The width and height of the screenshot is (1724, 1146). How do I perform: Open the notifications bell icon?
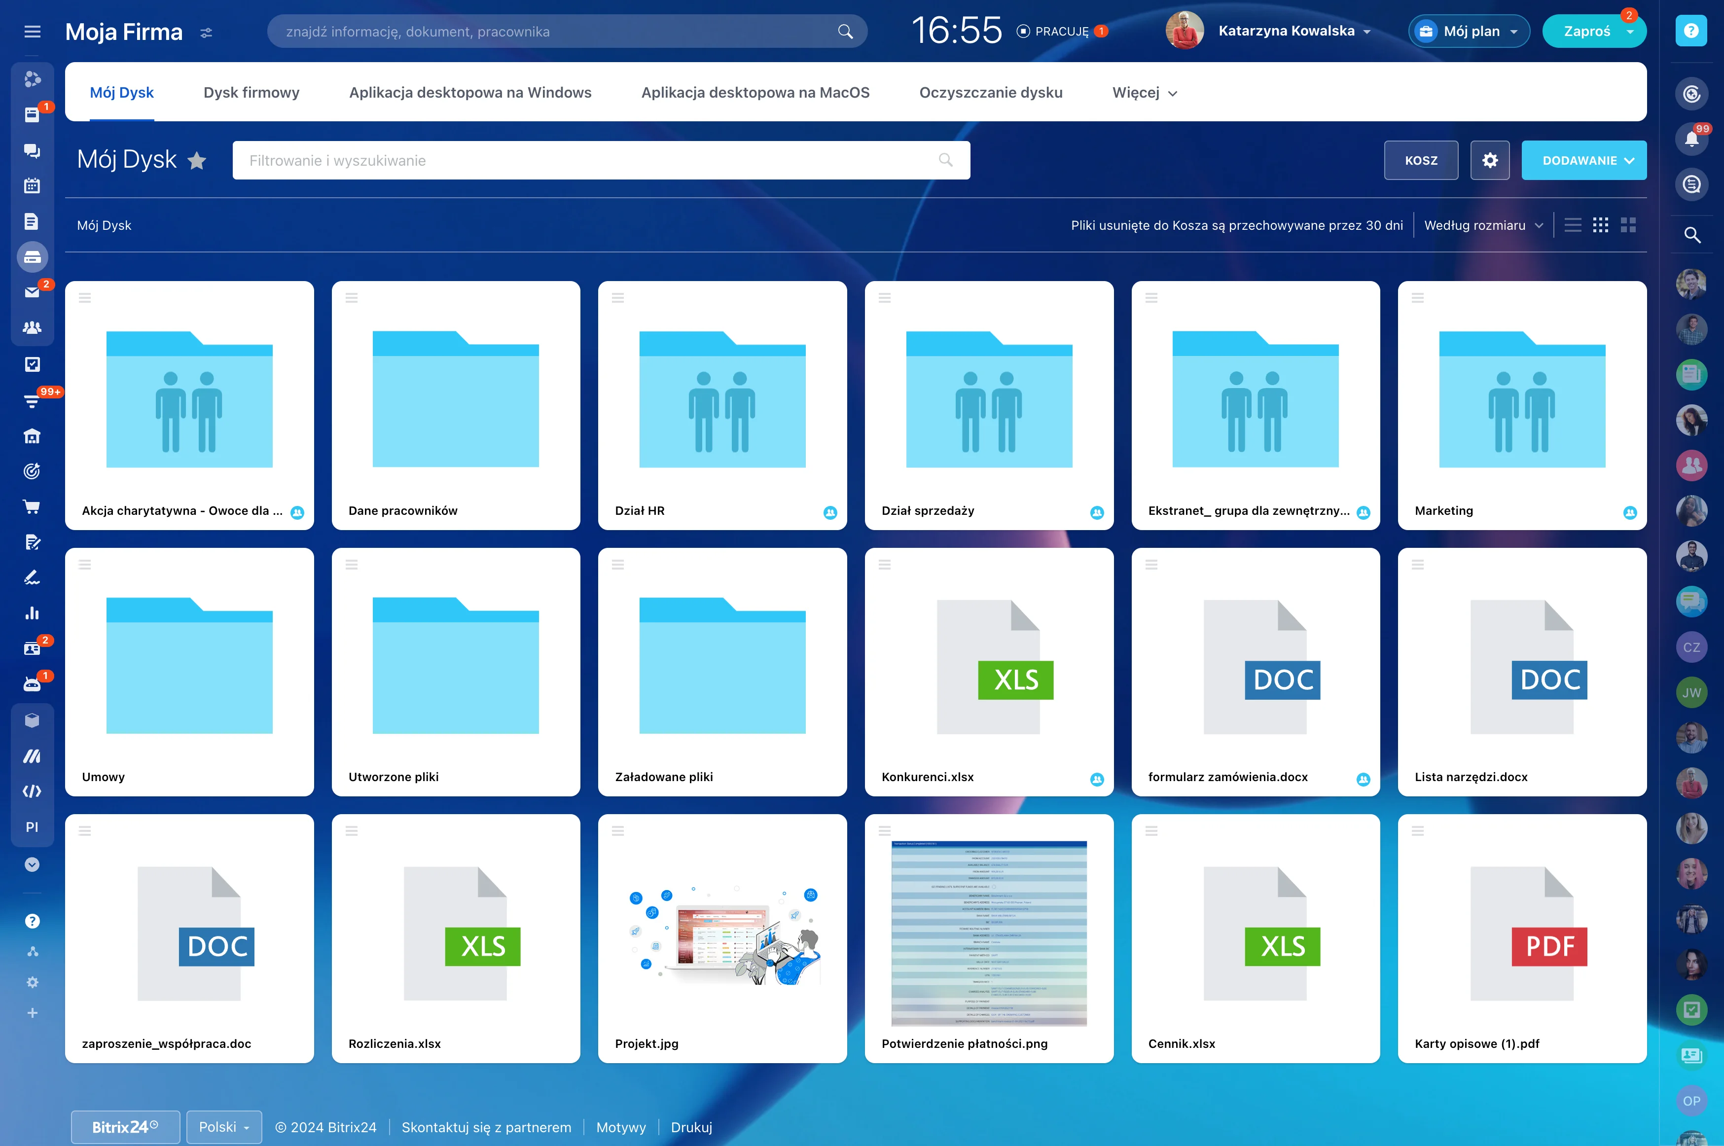click(x=1691, y=139)
